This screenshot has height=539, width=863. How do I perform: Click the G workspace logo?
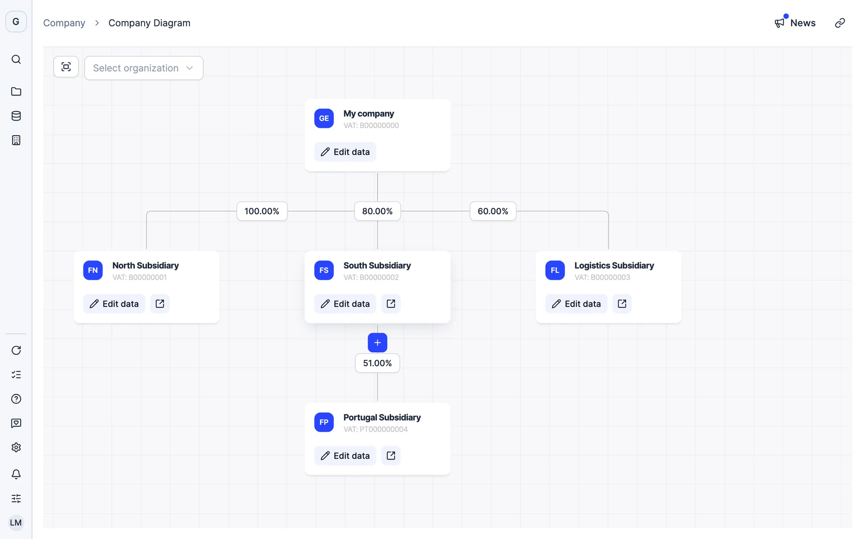click(16, 22)
